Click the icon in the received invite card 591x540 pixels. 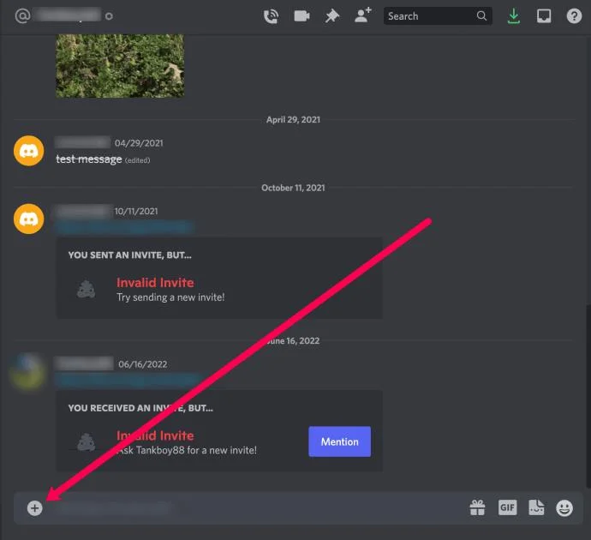click(x=86, y=442)
